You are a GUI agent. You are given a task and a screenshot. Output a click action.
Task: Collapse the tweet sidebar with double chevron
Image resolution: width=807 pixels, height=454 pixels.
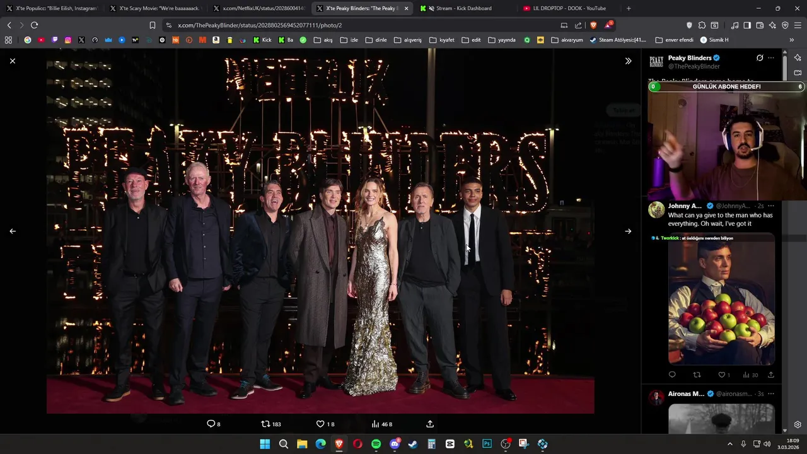[x=628, y=61]
